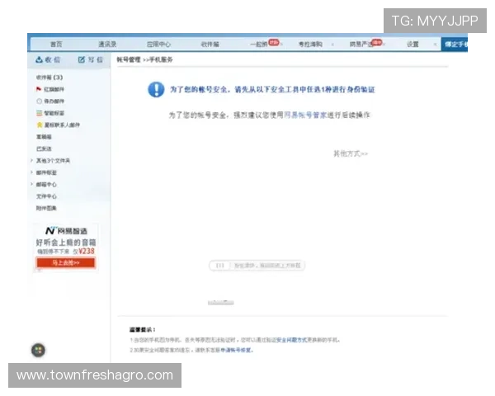The width and height of the screenshot is (495, 396).
Task: Expand the 邮箱中心 section arrow
Action: click(31, 184)
